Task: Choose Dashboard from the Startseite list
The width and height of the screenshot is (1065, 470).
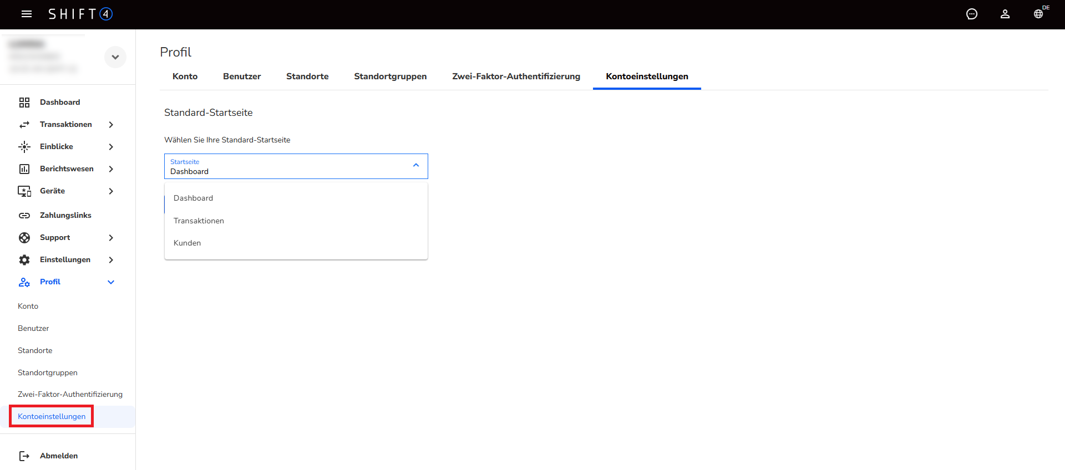Action: point(296,198)
